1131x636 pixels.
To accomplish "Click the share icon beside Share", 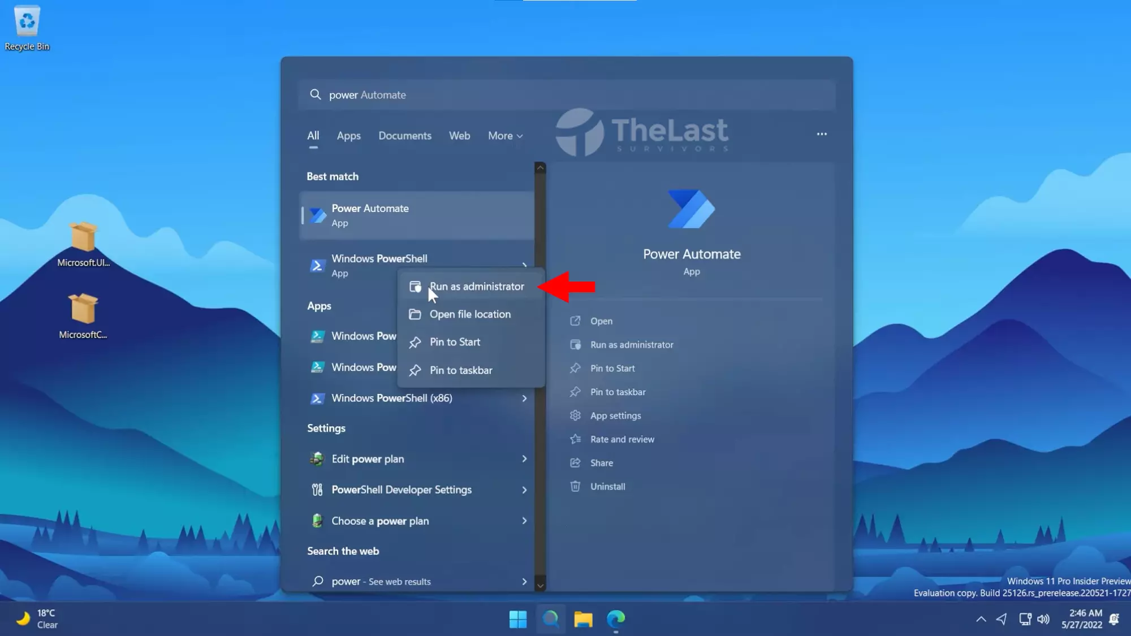I will [575, 462].
